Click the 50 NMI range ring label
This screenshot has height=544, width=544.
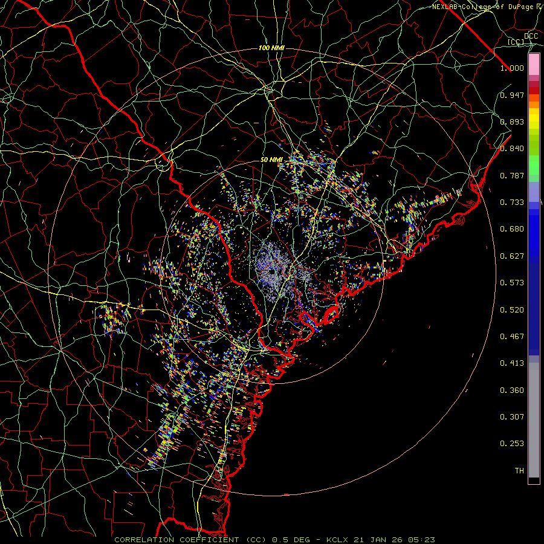point(271,160)
